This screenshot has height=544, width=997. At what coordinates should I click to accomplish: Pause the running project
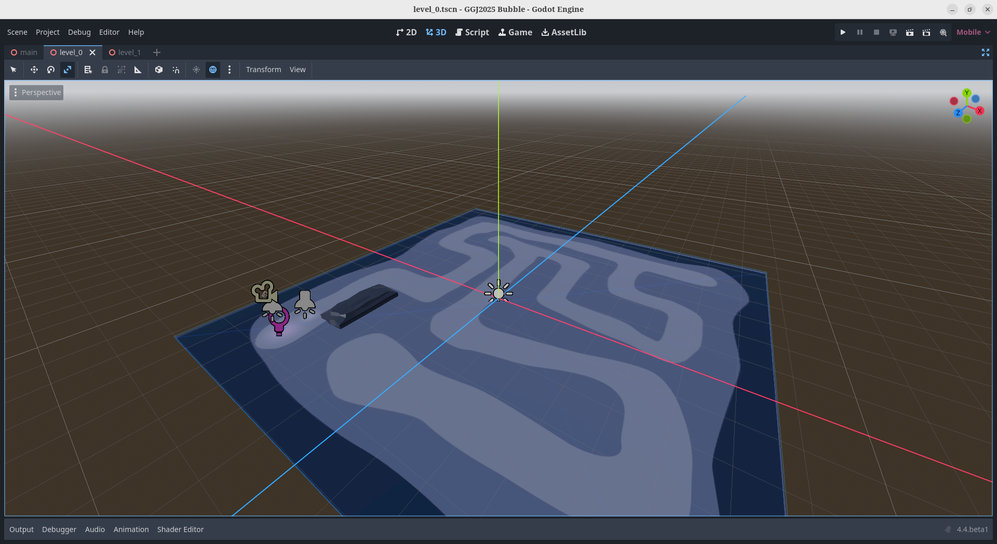click(860, 32)
